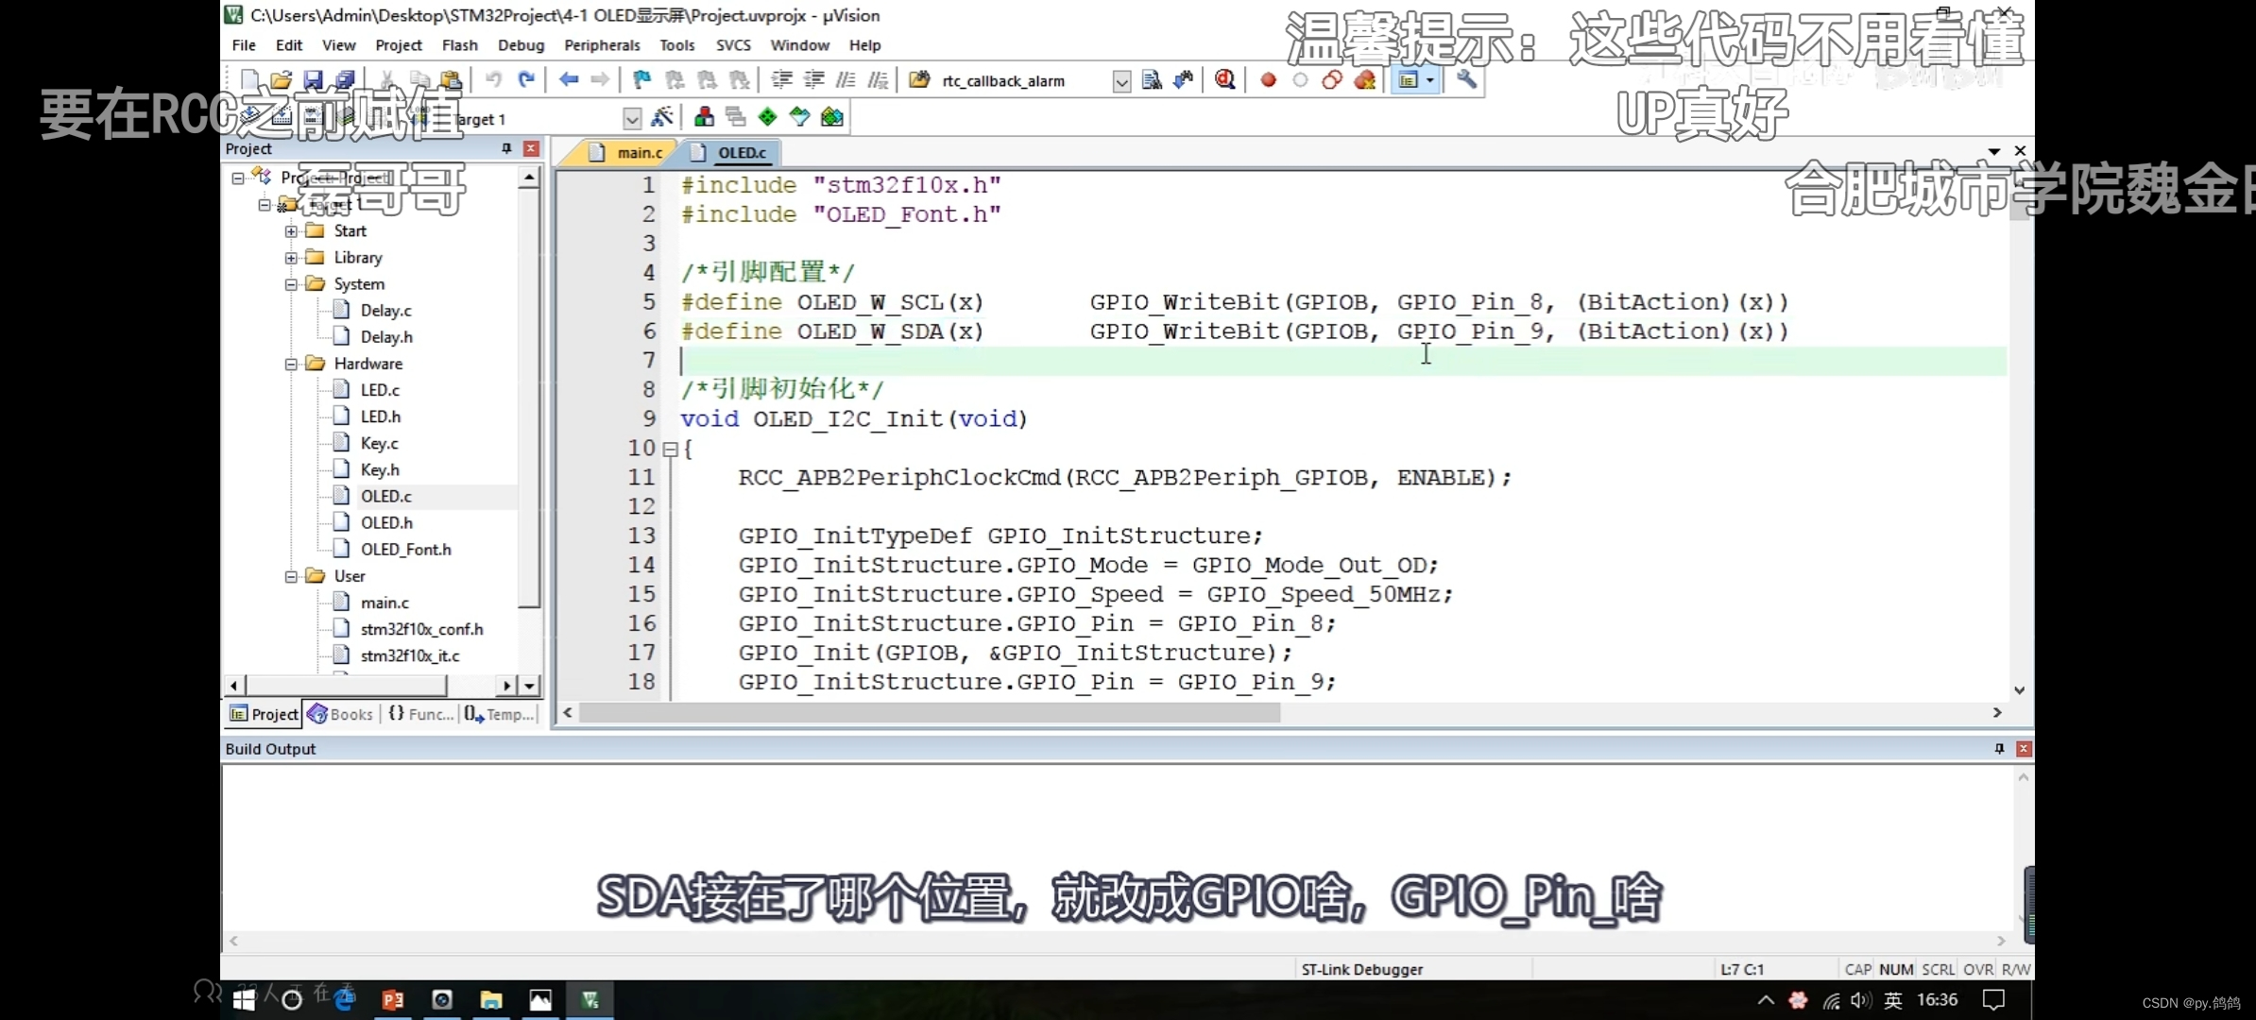
Task: Select Key.c in project tree
Action: (380, 443)
